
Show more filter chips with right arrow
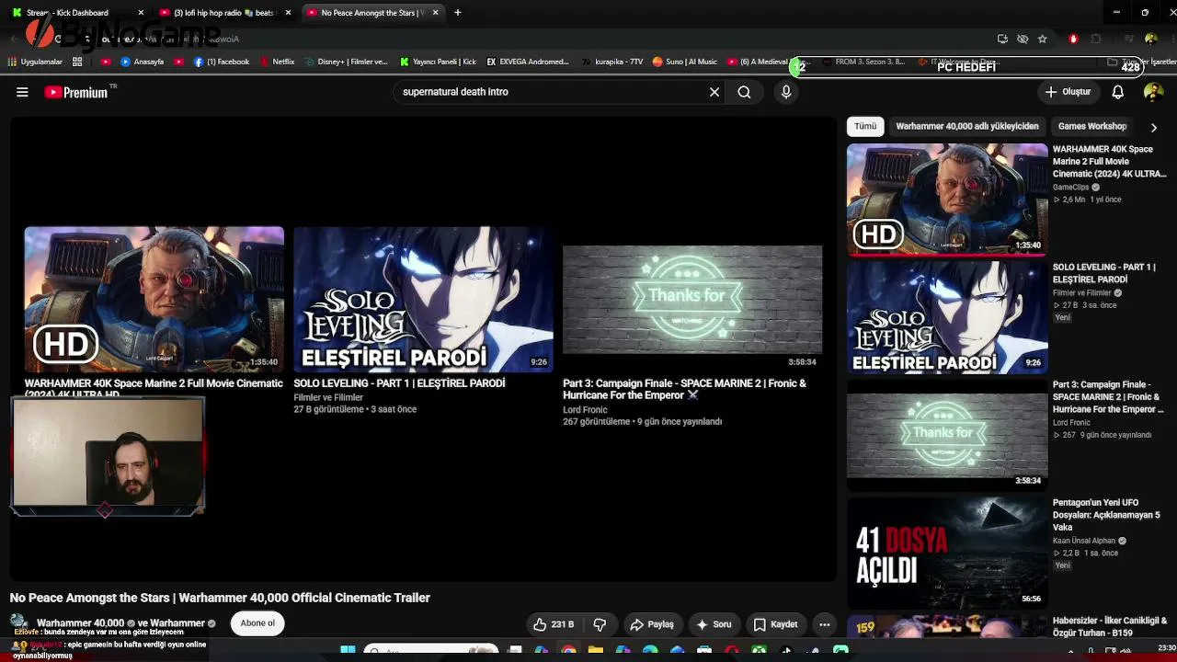click(x=1154, y=127)
